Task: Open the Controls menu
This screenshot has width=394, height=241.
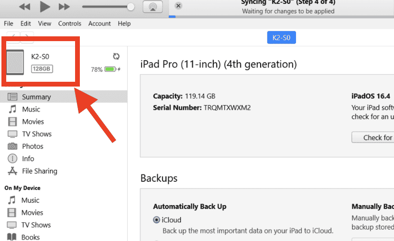Action: 70,23
